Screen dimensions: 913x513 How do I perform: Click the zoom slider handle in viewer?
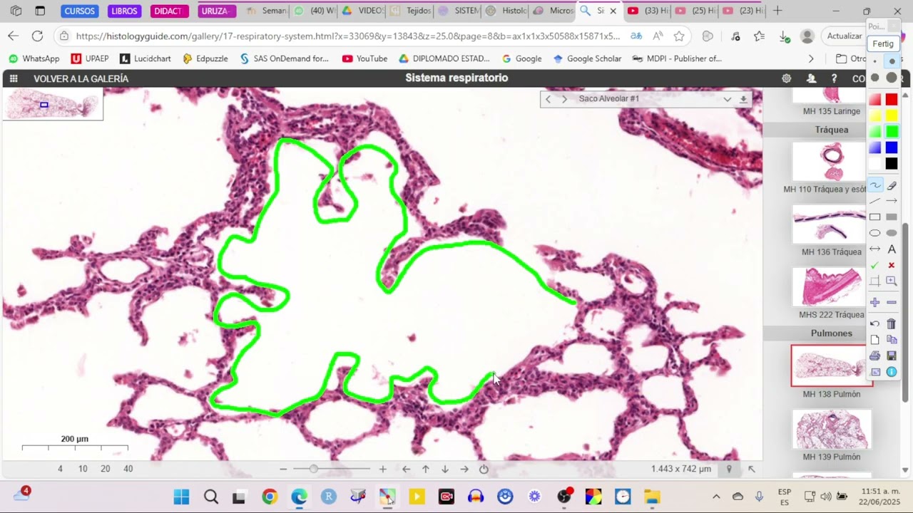pos(313,469)
